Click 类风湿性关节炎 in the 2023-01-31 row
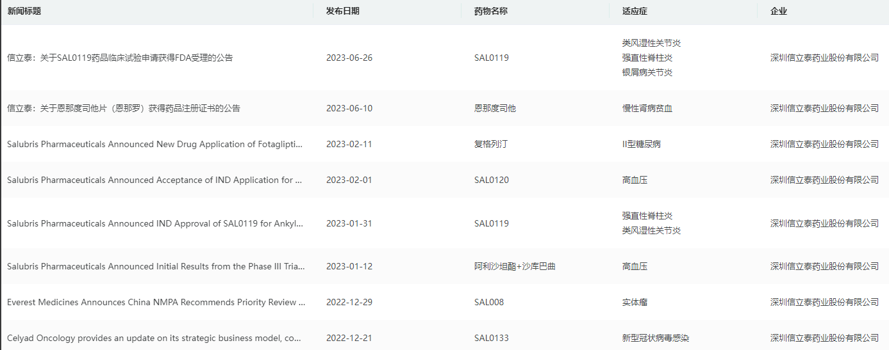Viewport: 889px width, 350px height. 651,230
